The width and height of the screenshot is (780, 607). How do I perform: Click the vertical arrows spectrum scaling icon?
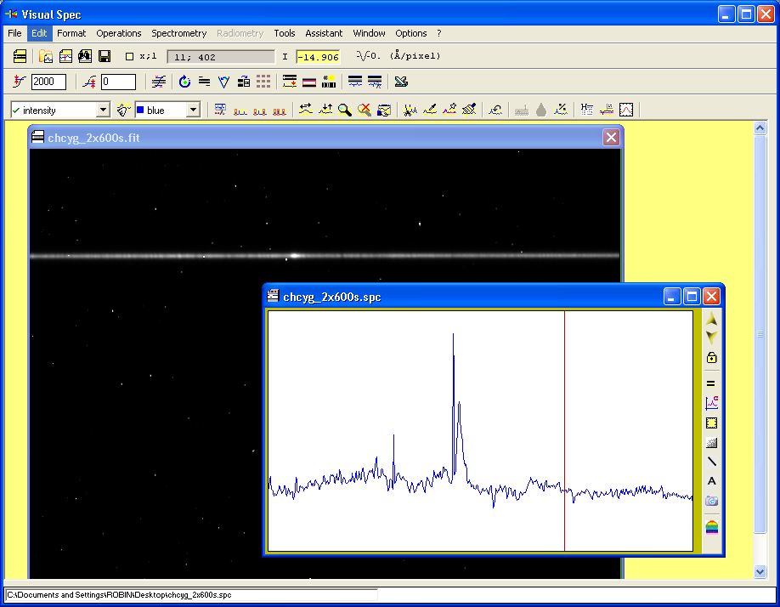coord(325,110)
